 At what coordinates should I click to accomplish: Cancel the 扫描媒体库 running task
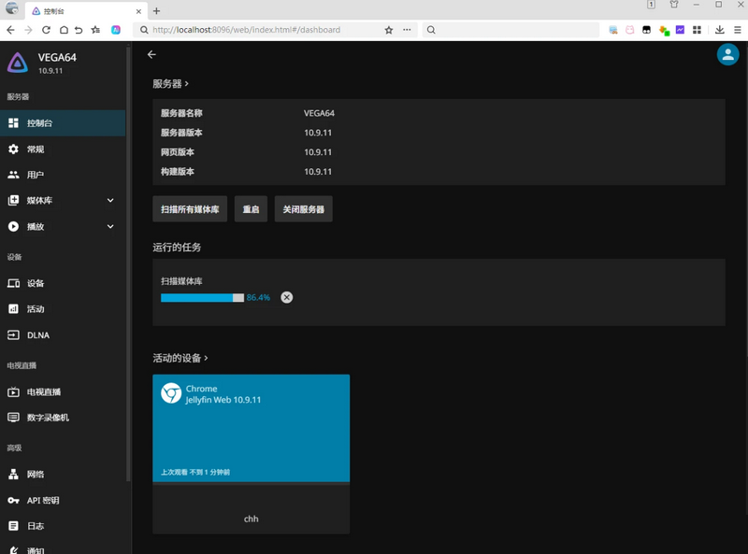point(287,297)
